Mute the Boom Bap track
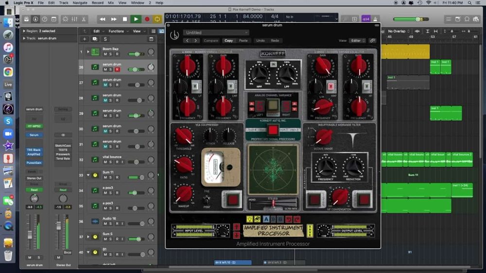This screenshot has width=486, height=273. click(x=105, y=54)
